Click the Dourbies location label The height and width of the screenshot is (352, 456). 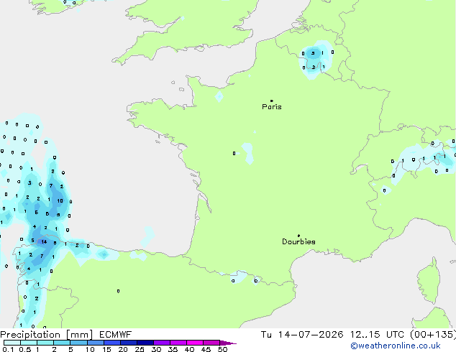coord(298,241)
